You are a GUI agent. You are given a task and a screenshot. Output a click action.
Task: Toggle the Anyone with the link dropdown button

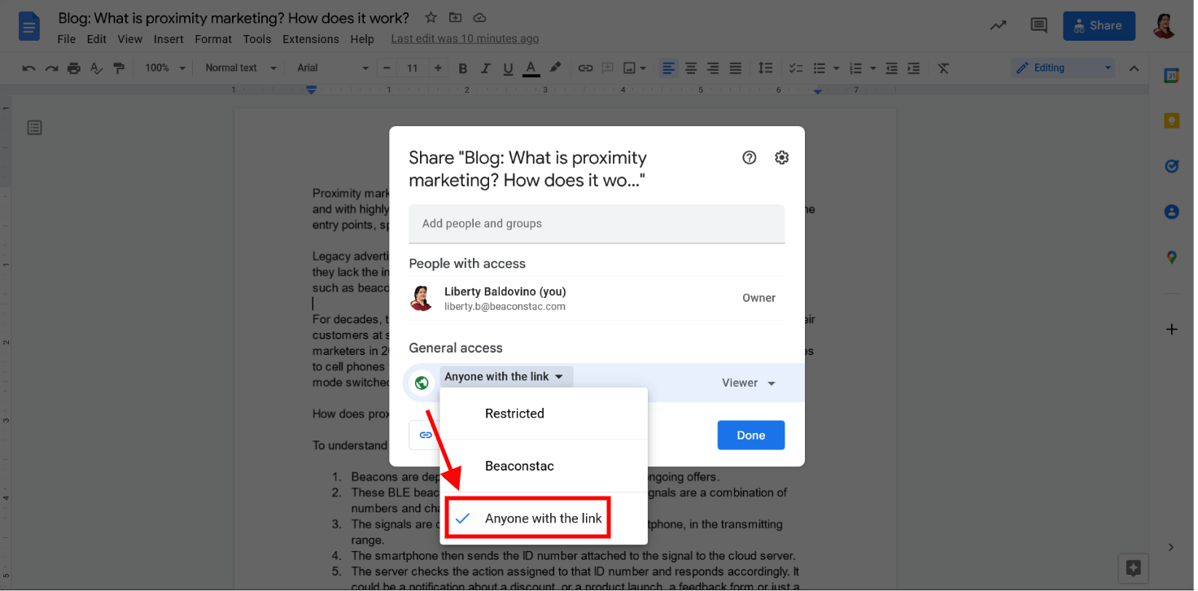pyautogui.click(x=506, y=377)
